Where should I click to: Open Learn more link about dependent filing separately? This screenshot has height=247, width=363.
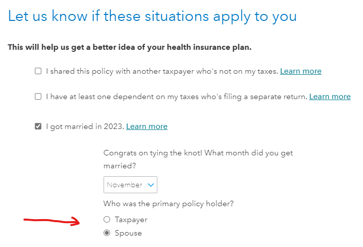330,97
